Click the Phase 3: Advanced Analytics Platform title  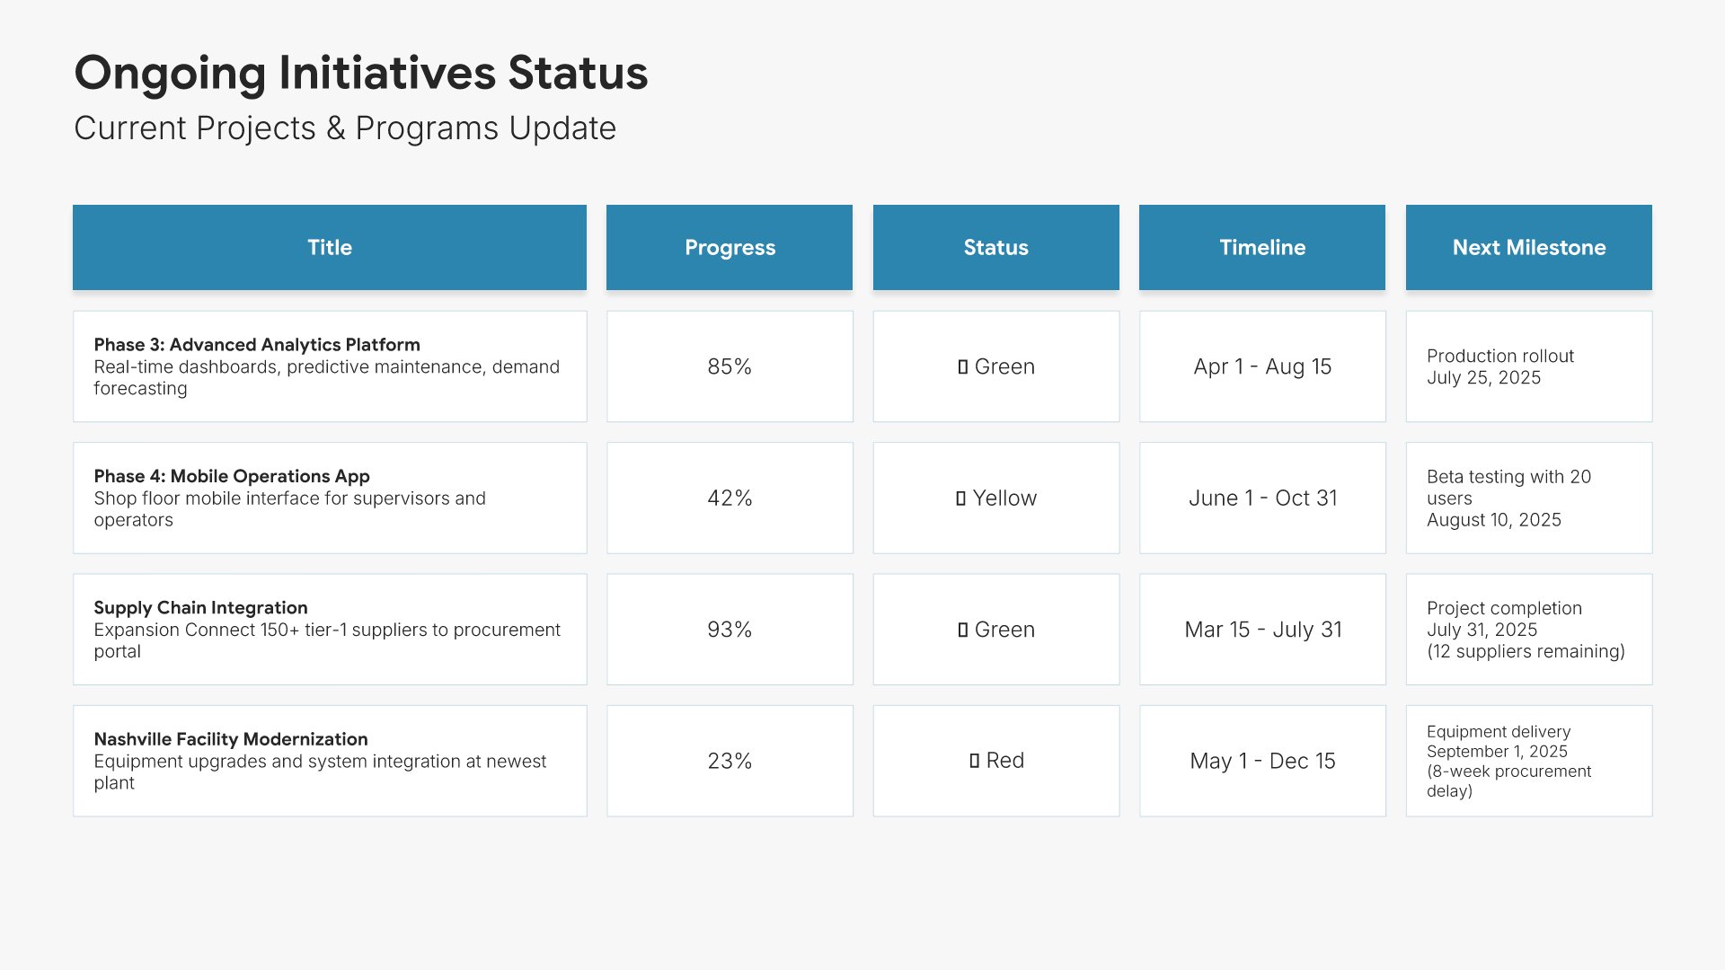[257, 345]
